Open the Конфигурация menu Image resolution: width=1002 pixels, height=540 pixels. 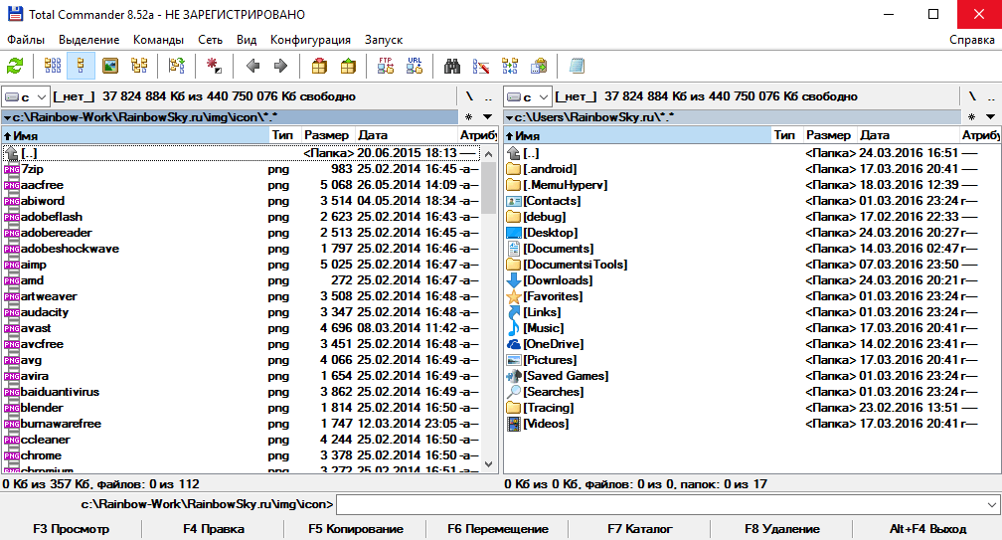point(310,40)
